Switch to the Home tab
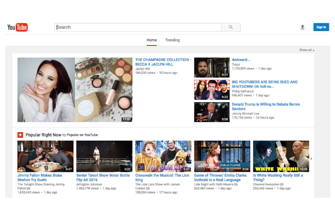This screenshot has height=207, width=335. point(151,40)
